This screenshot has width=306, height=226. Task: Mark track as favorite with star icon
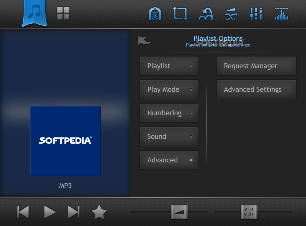click(99, 212)
